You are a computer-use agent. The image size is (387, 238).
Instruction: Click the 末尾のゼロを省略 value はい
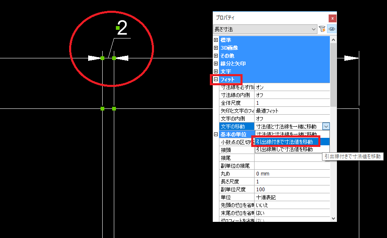[x=292, y=213]
